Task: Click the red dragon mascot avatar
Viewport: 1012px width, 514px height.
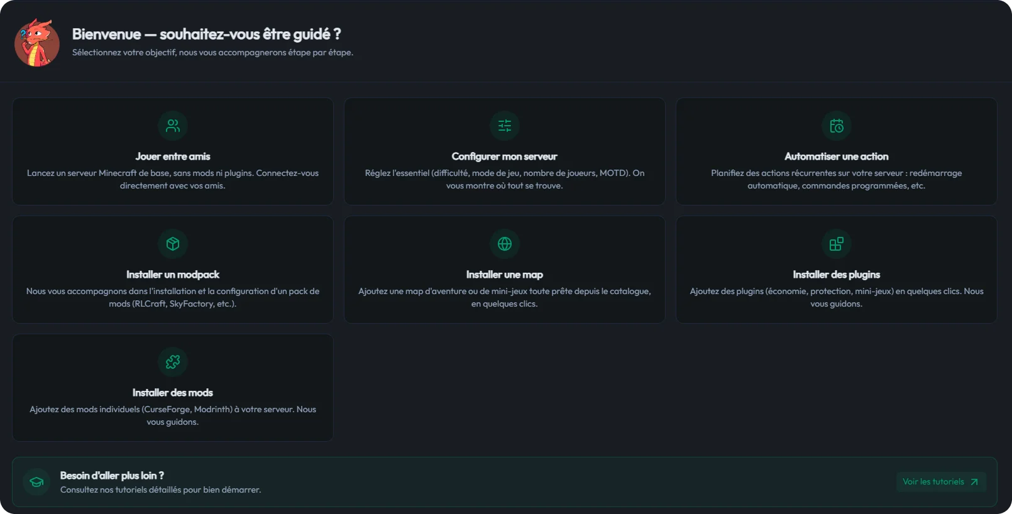Action: click(37, 43)
